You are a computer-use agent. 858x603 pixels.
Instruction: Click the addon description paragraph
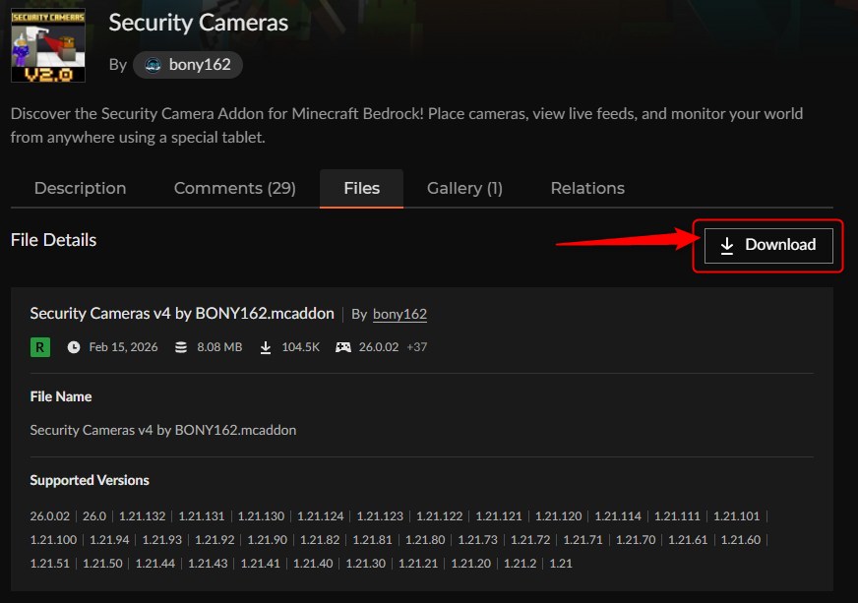pos(406,125)
